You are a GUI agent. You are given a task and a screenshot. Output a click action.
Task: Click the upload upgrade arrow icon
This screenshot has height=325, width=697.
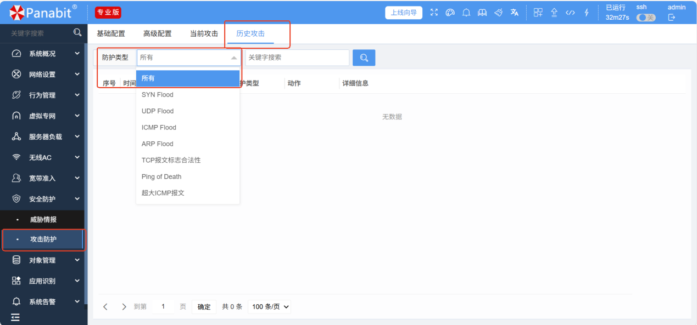point(554,13)
